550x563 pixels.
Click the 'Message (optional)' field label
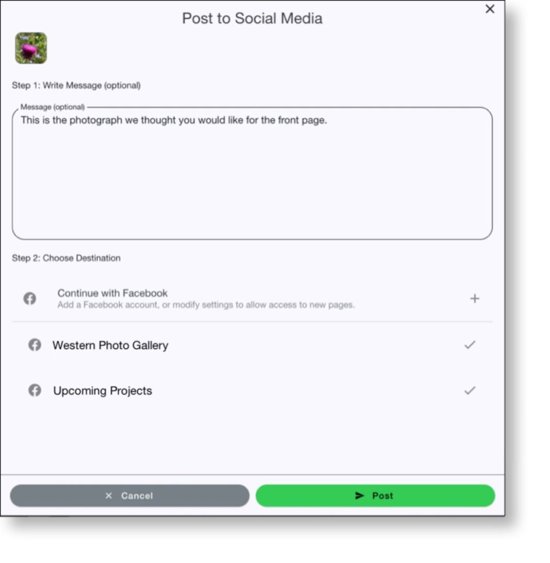[x=52, y=107]
